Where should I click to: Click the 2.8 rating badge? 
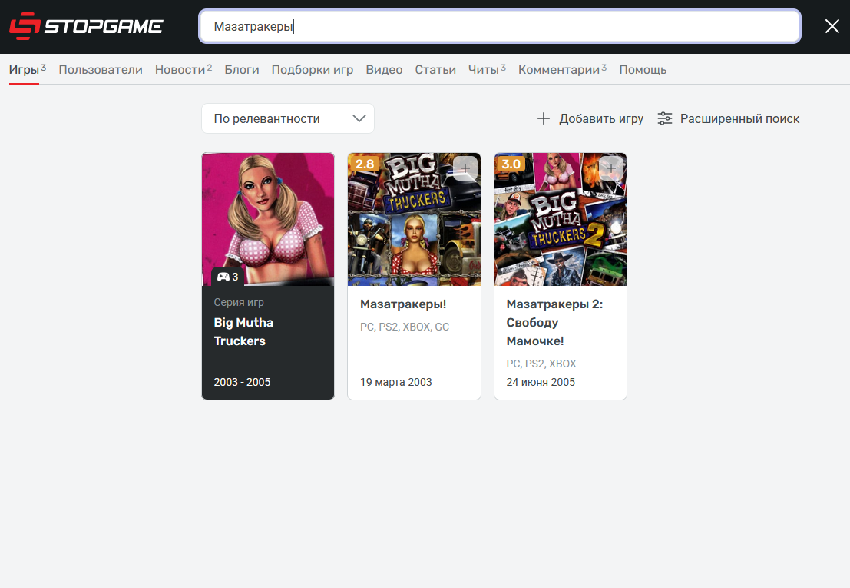(364, 163)
